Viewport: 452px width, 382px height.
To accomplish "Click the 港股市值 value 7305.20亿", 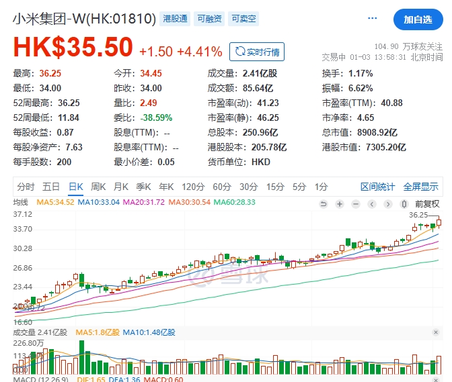I will [386, 147].
